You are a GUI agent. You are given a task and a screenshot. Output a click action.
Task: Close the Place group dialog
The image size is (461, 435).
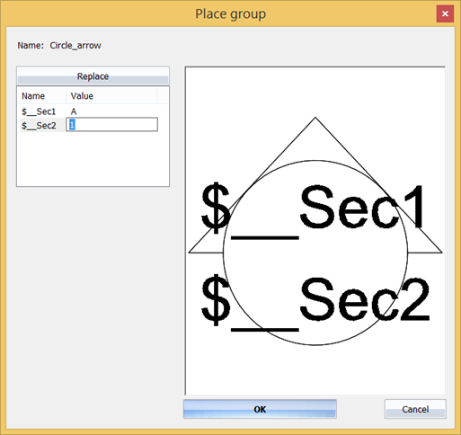coord(445,13)
